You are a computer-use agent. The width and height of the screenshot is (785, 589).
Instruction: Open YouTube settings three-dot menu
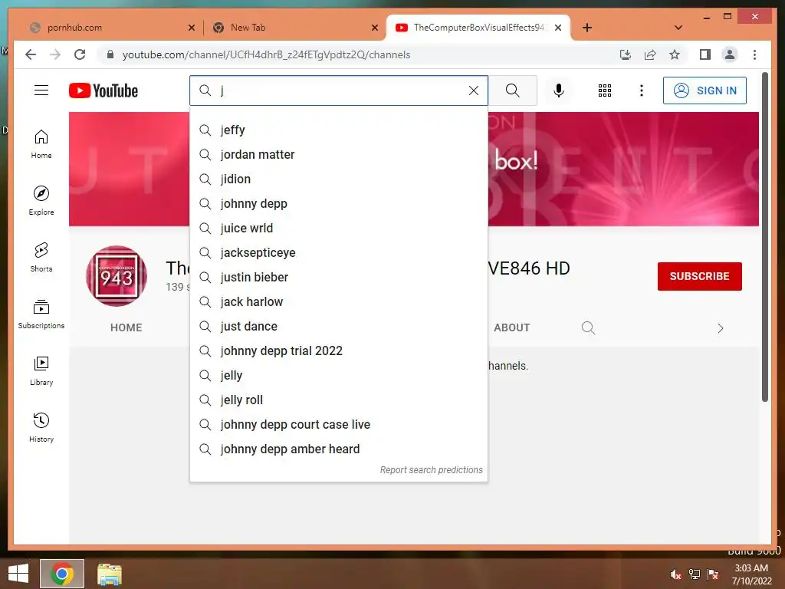coord(642,90)
